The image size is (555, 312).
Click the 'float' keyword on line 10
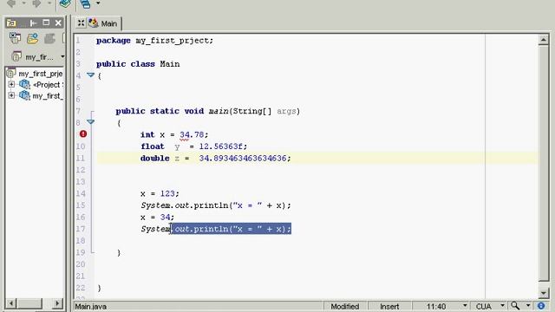[x=153, y=146]
